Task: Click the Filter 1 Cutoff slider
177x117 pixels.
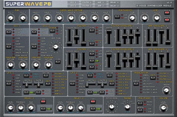Action: click(x=69, y=37)
